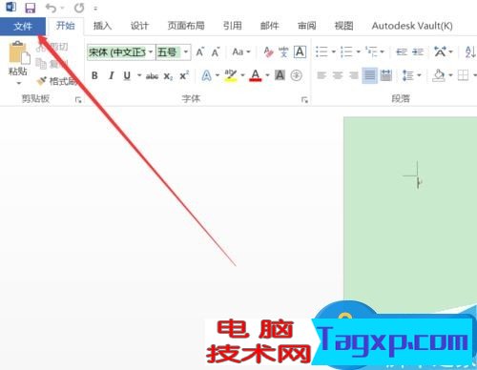Click the Character Border A icon
477x370 pixels.
coord(300,52)
